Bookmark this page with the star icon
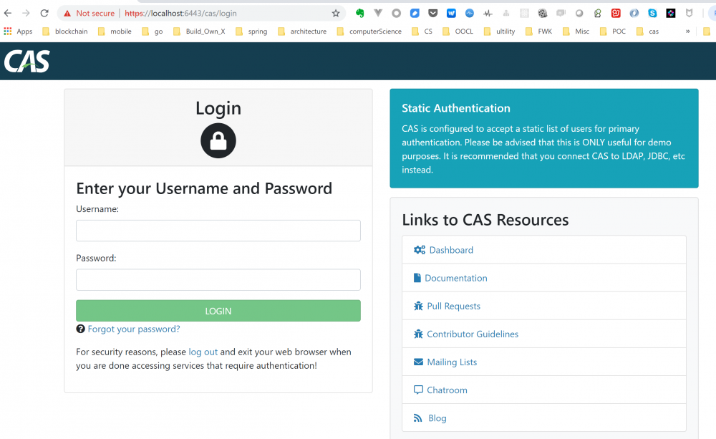 [336, 13]
